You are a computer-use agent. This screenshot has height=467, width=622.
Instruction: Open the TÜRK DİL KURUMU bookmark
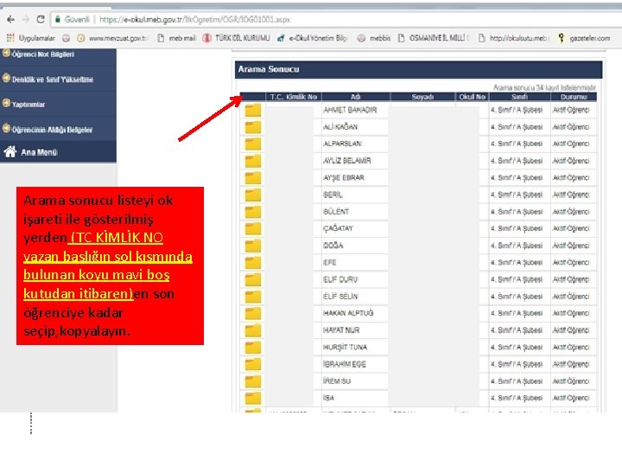[237, 38]
